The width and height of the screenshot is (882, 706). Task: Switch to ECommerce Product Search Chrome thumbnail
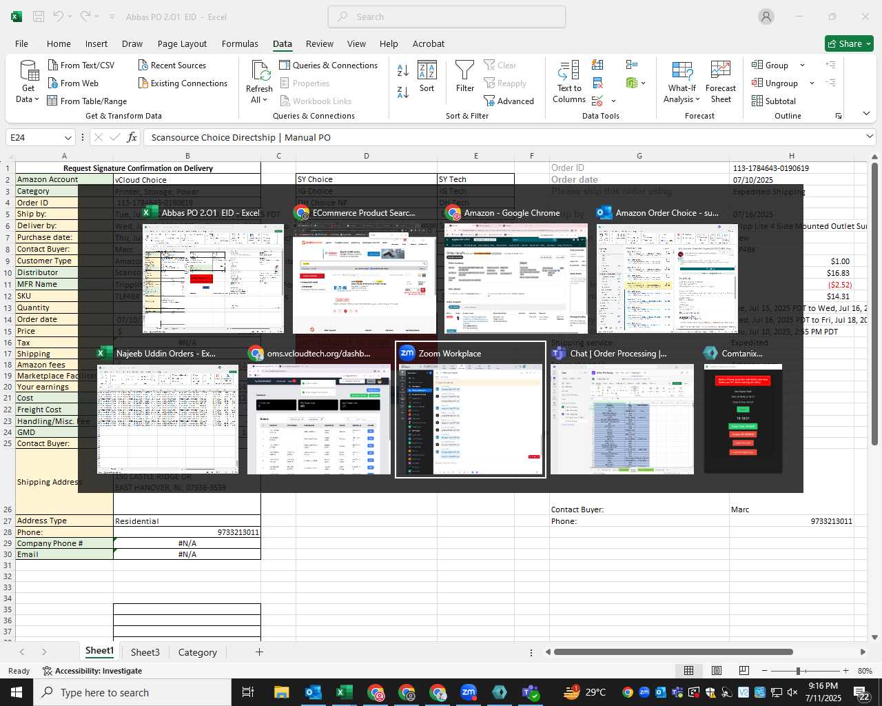click(365, 269)
